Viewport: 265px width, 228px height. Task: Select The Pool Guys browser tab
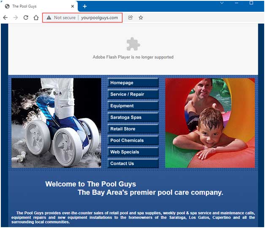39,6
